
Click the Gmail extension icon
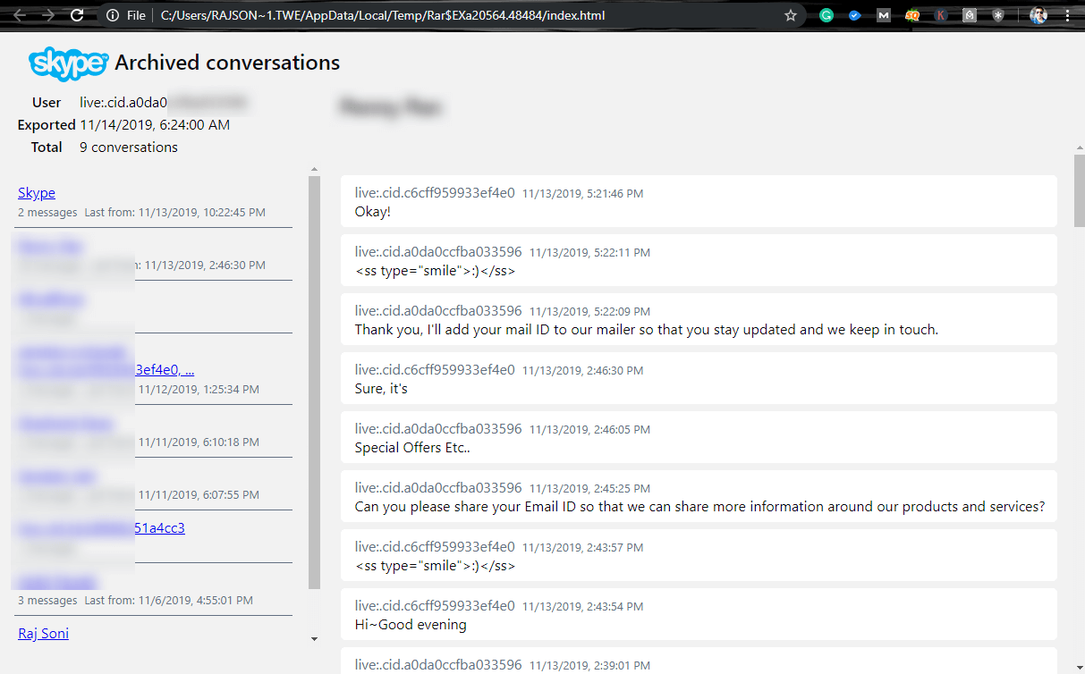(883, 15)
